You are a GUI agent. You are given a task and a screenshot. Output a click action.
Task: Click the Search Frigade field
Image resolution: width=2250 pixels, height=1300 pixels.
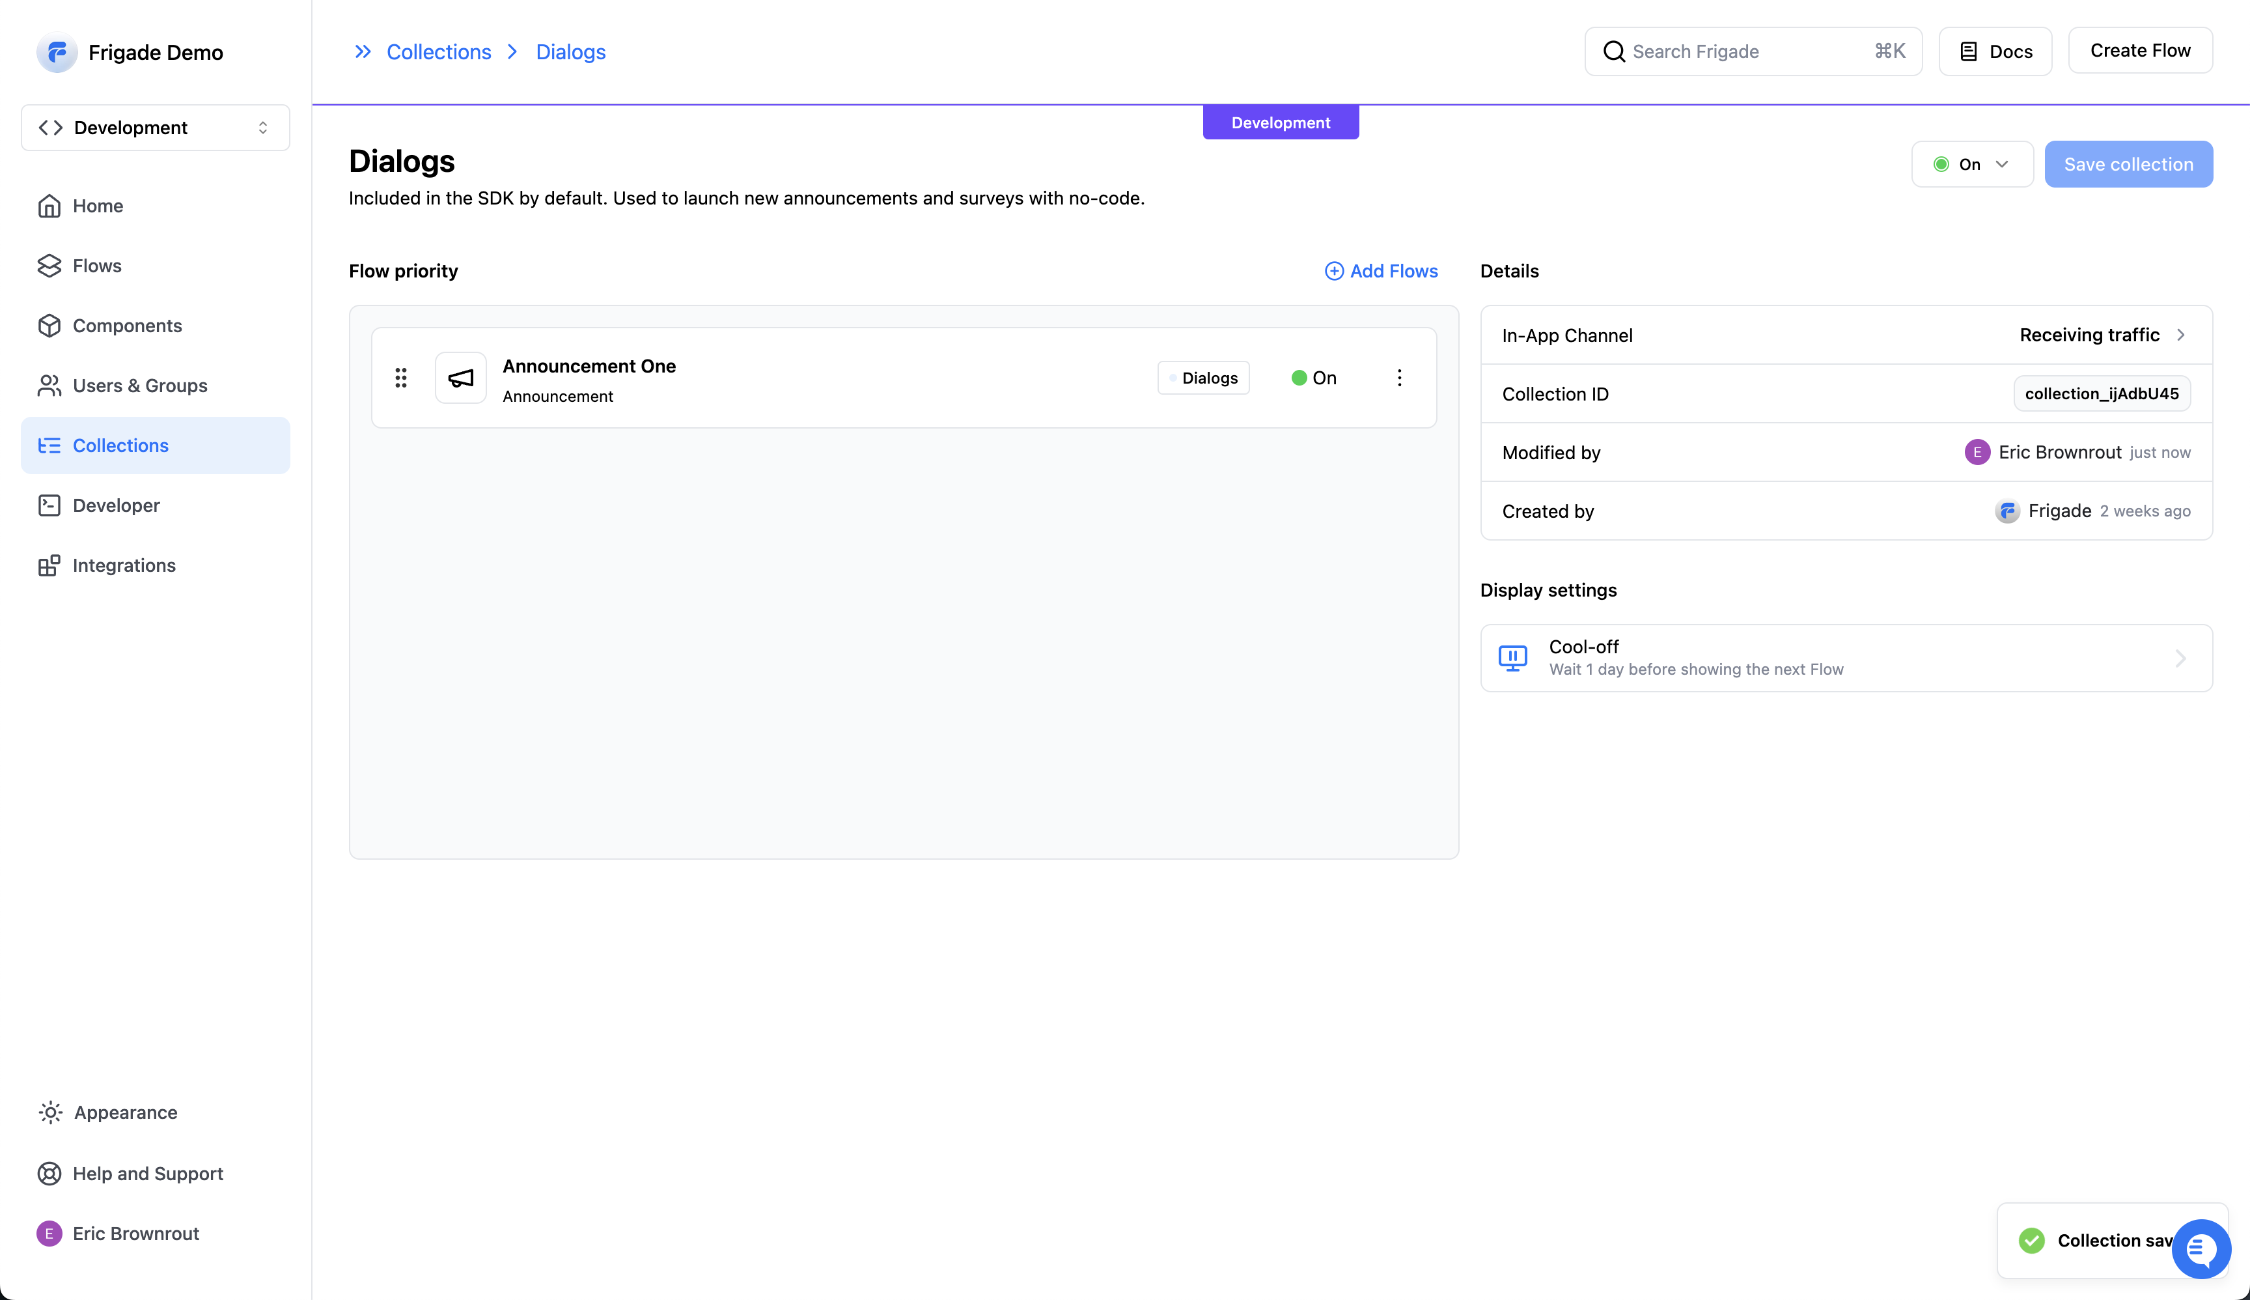coord(1752,52)
